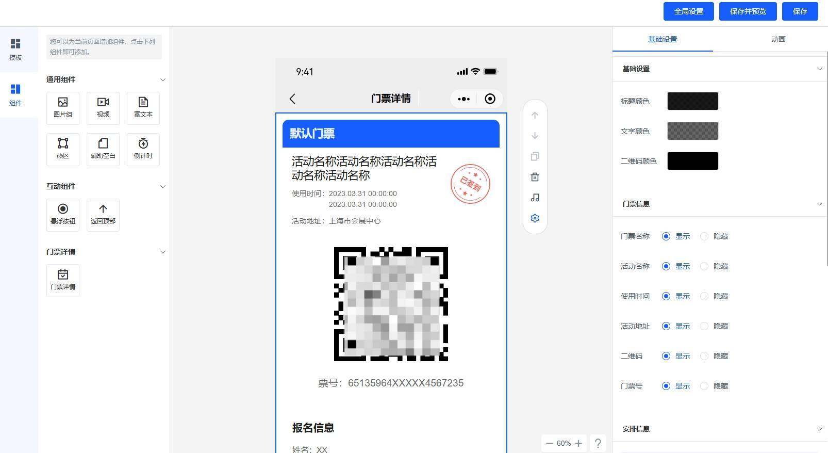The height and width of the screenshot is (453, 828).
Task: Collapse the 门票详情 component section
Action: tap(162, 252)
